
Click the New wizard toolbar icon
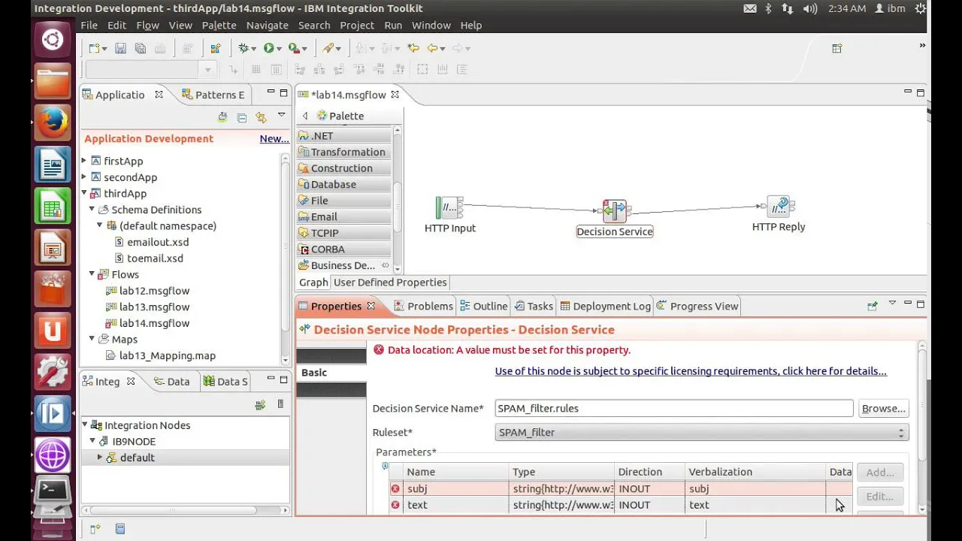pos(94,48)
